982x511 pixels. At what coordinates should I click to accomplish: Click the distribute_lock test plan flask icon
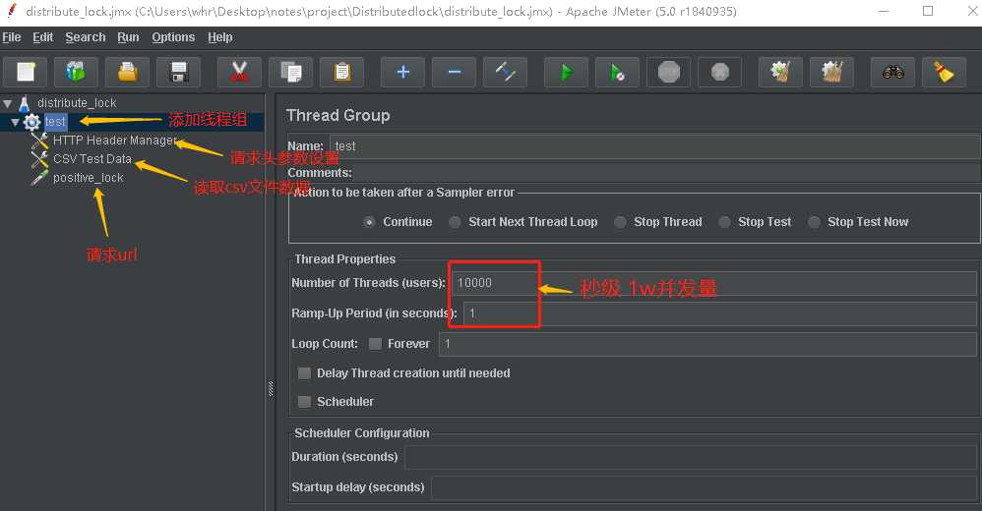point(24,103)
